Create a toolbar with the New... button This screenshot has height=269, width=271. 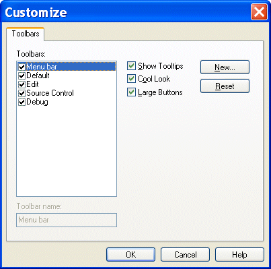point(225,67)
